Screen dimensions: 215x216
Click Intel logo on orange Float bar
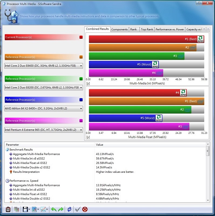200,101
